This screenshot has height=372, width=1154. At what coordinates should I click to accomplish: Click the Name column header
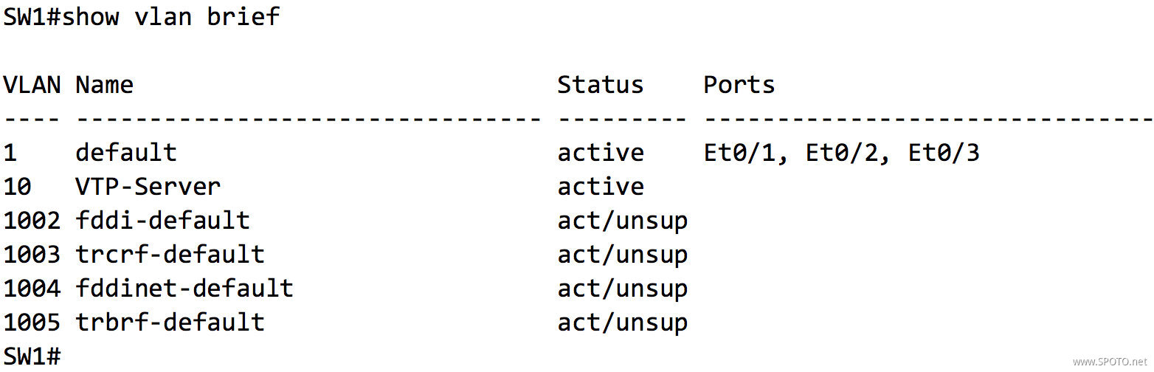(x=104, y=85)
